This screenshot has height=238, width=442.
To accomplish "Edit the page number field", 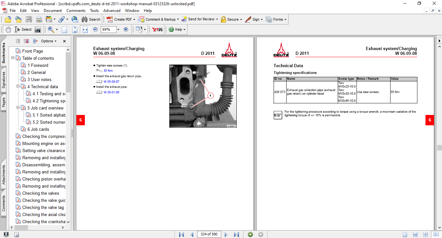I will [x=209, y=234].
